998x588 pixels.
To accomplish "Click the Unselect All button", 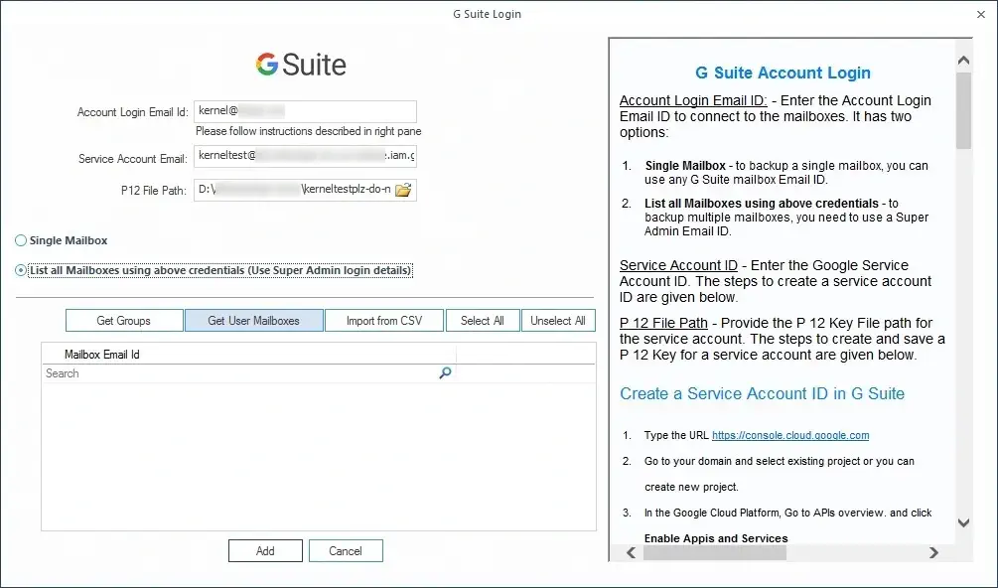I will coord(558,321).
